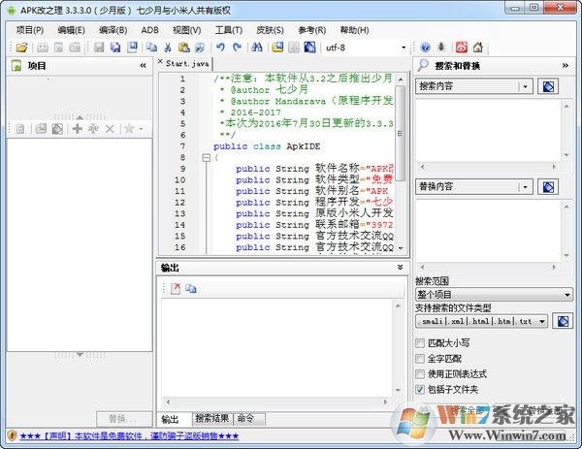The image size is (582, 449).
Task: Close the Start.java tab with its X
Action: point(160,61)
